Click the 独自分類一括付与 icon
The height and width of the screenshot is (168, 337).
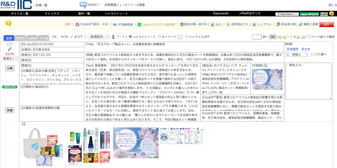point(182,24)
